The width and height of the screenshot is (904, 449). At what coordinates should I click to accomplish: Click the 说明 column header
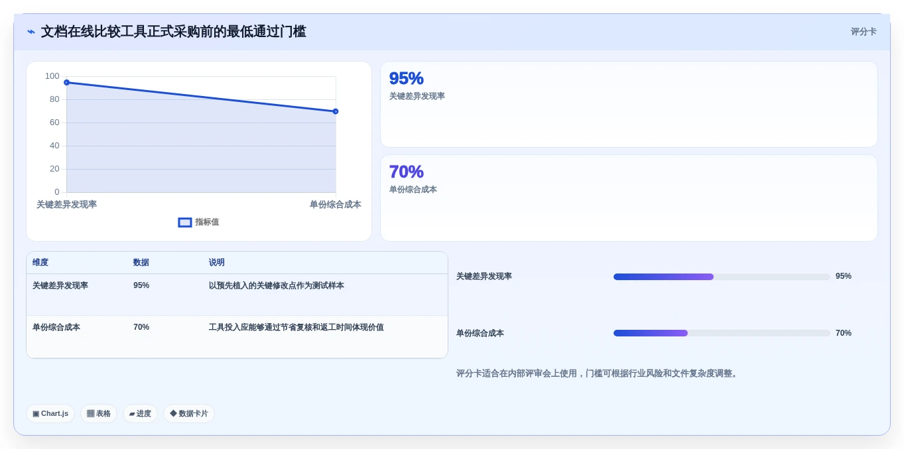pos(217,262)
